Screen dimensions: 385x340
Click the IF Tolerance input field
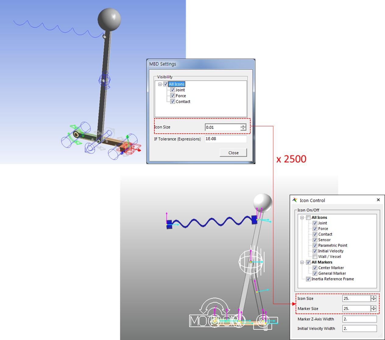(225, 139)
